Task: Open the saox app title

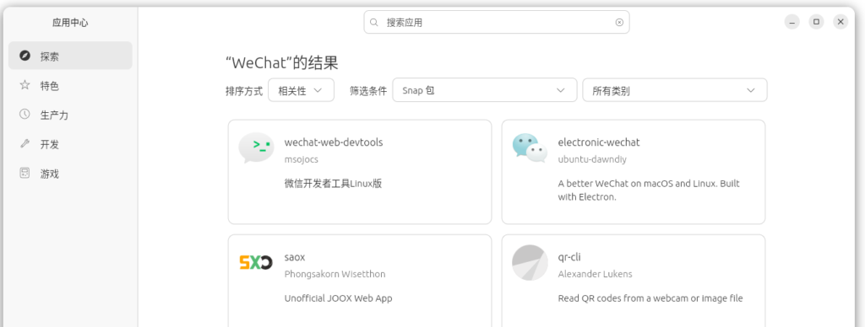Action: point(295,257)
